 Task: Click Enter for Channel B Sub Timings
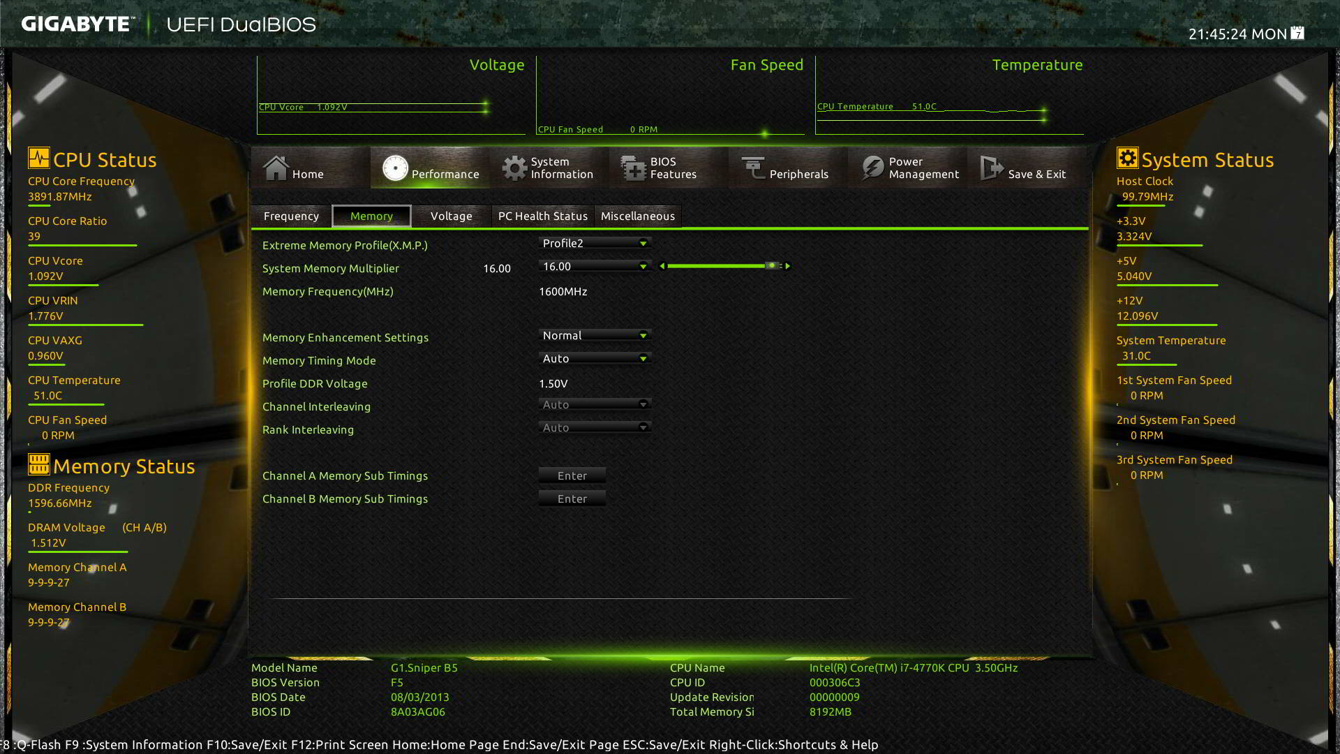click(572, 498)
